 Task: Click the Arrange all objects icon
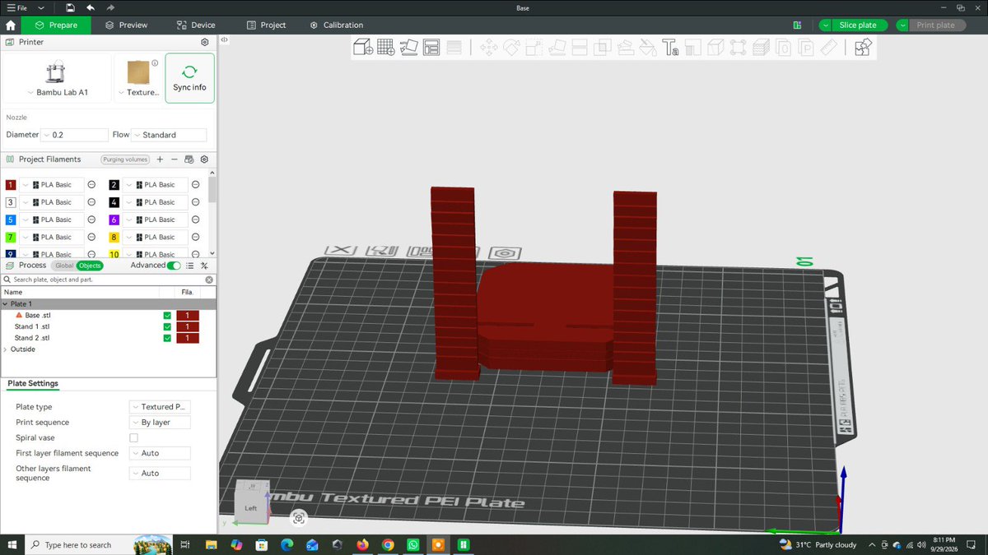(431, 48)
